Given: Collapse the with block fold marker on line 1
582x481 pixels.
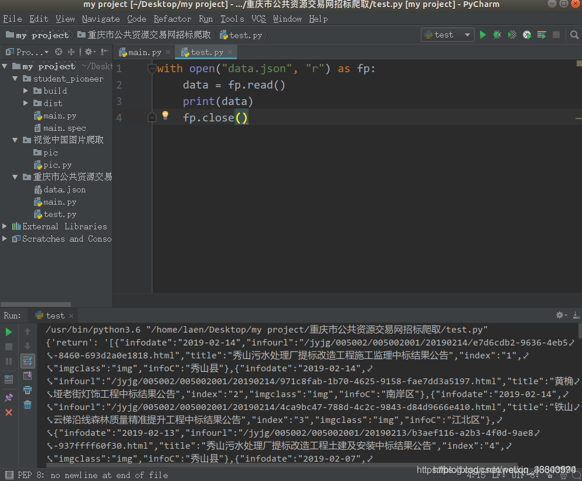Looking at the screenshot, I should tap(151, 69).
